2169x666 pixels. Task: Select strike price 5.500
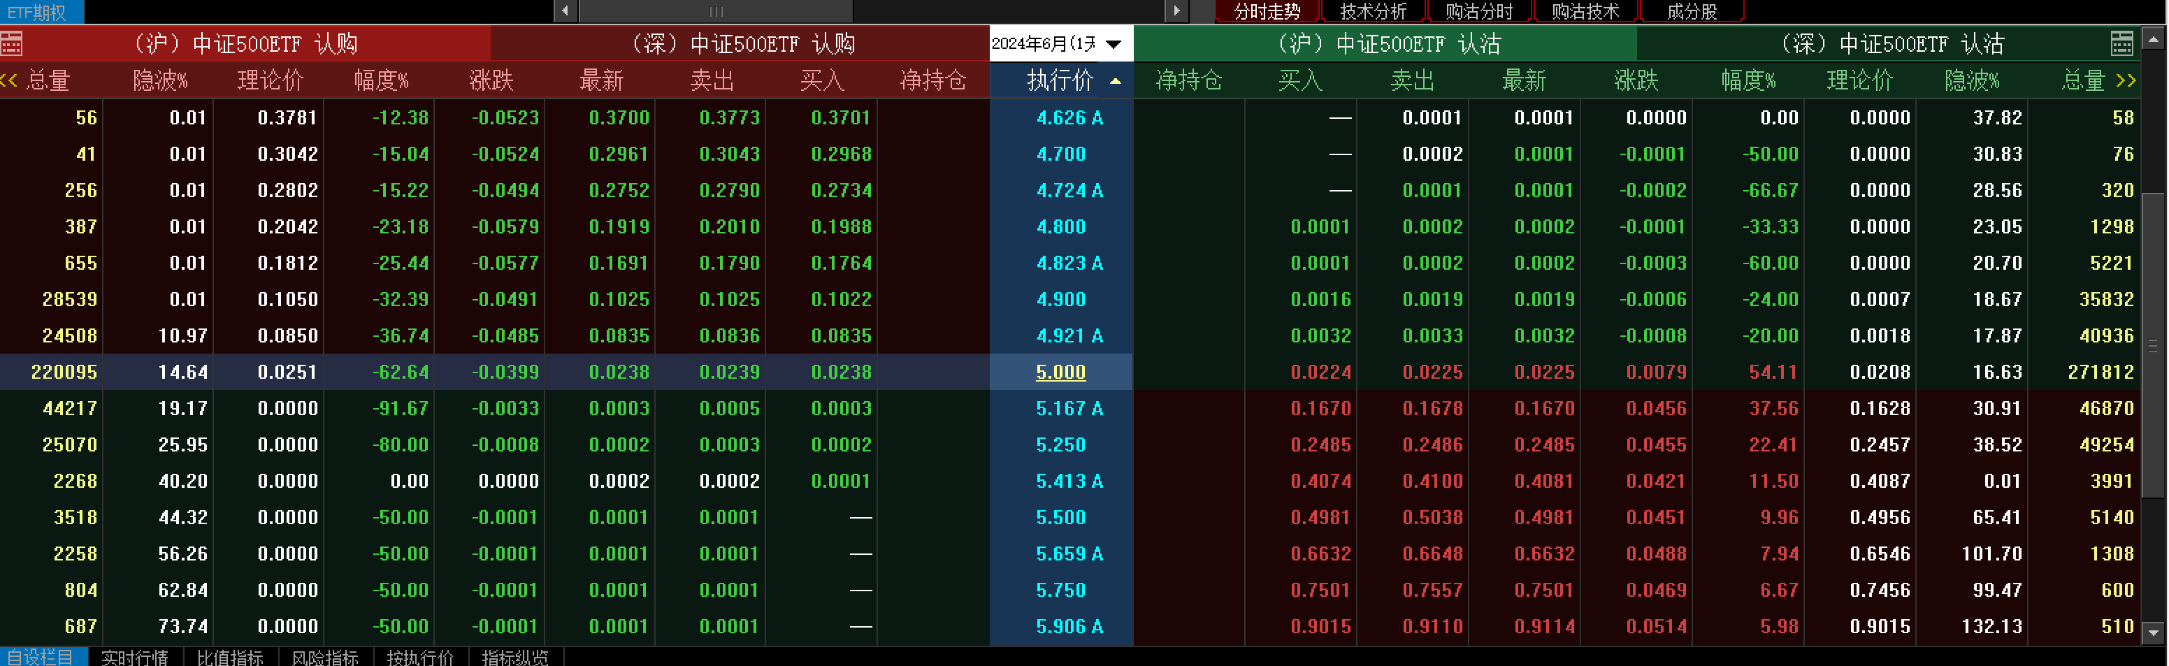[1061, 518]
